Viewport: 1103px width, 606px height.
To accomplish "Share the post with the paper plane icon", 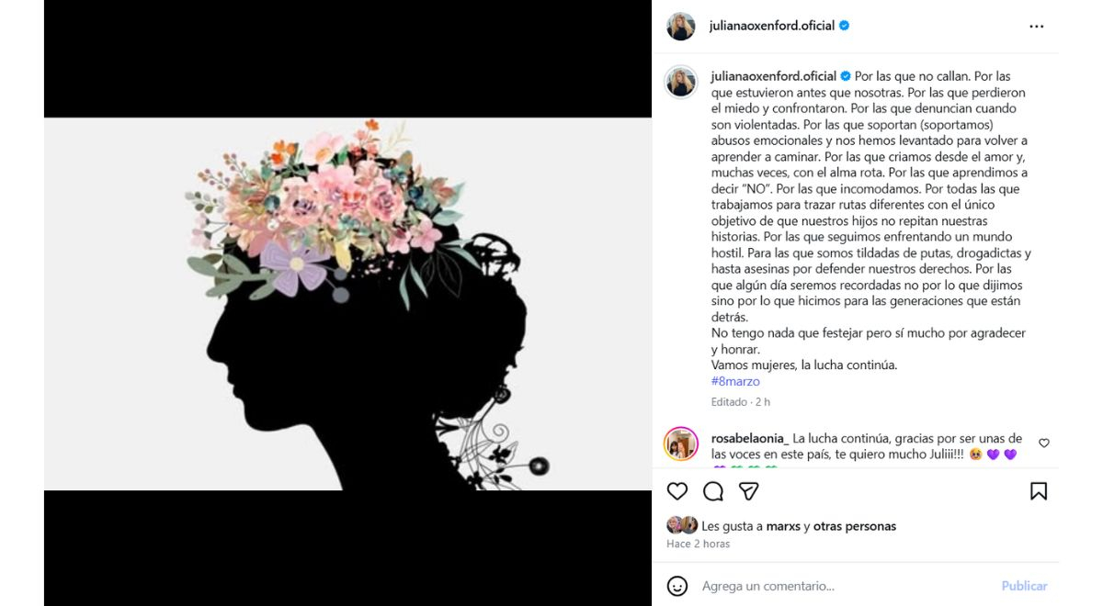I will click(x=749, y=491).
